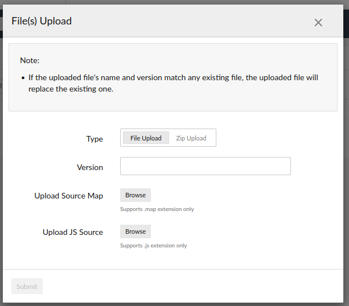Click the blank header area beside the title

point(188,22)
